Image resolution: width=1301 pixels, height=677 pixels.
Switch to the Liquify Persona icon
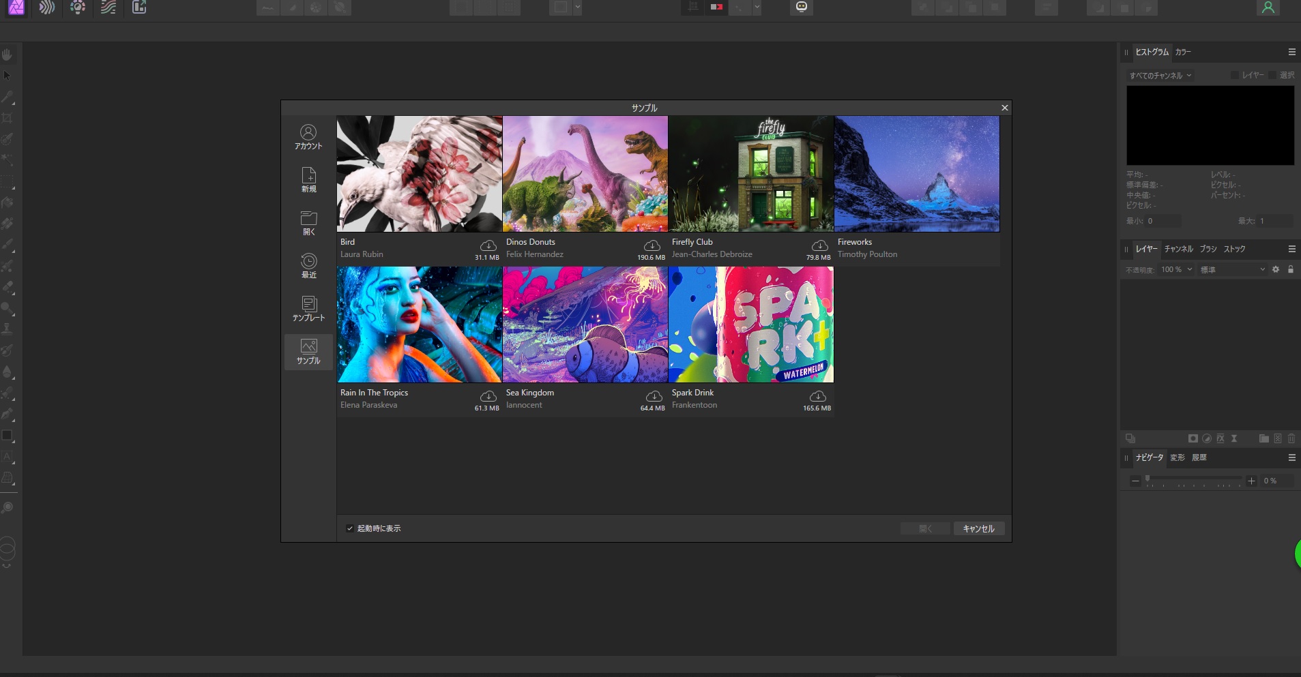tap(47, 7)
